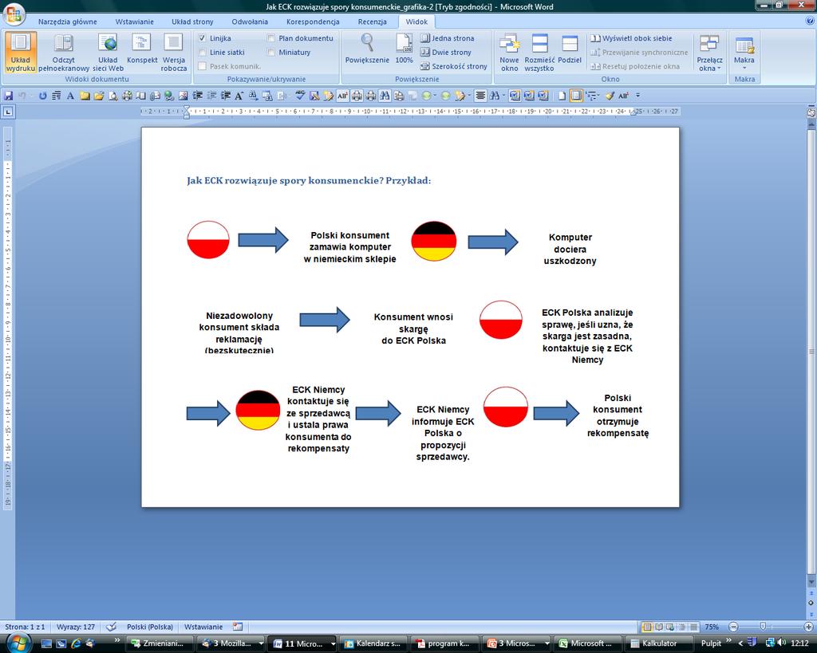Toggle the ruler button above vertical scrollbar
The width and height of the screenshot is (817, 653).
coord(811,112)
